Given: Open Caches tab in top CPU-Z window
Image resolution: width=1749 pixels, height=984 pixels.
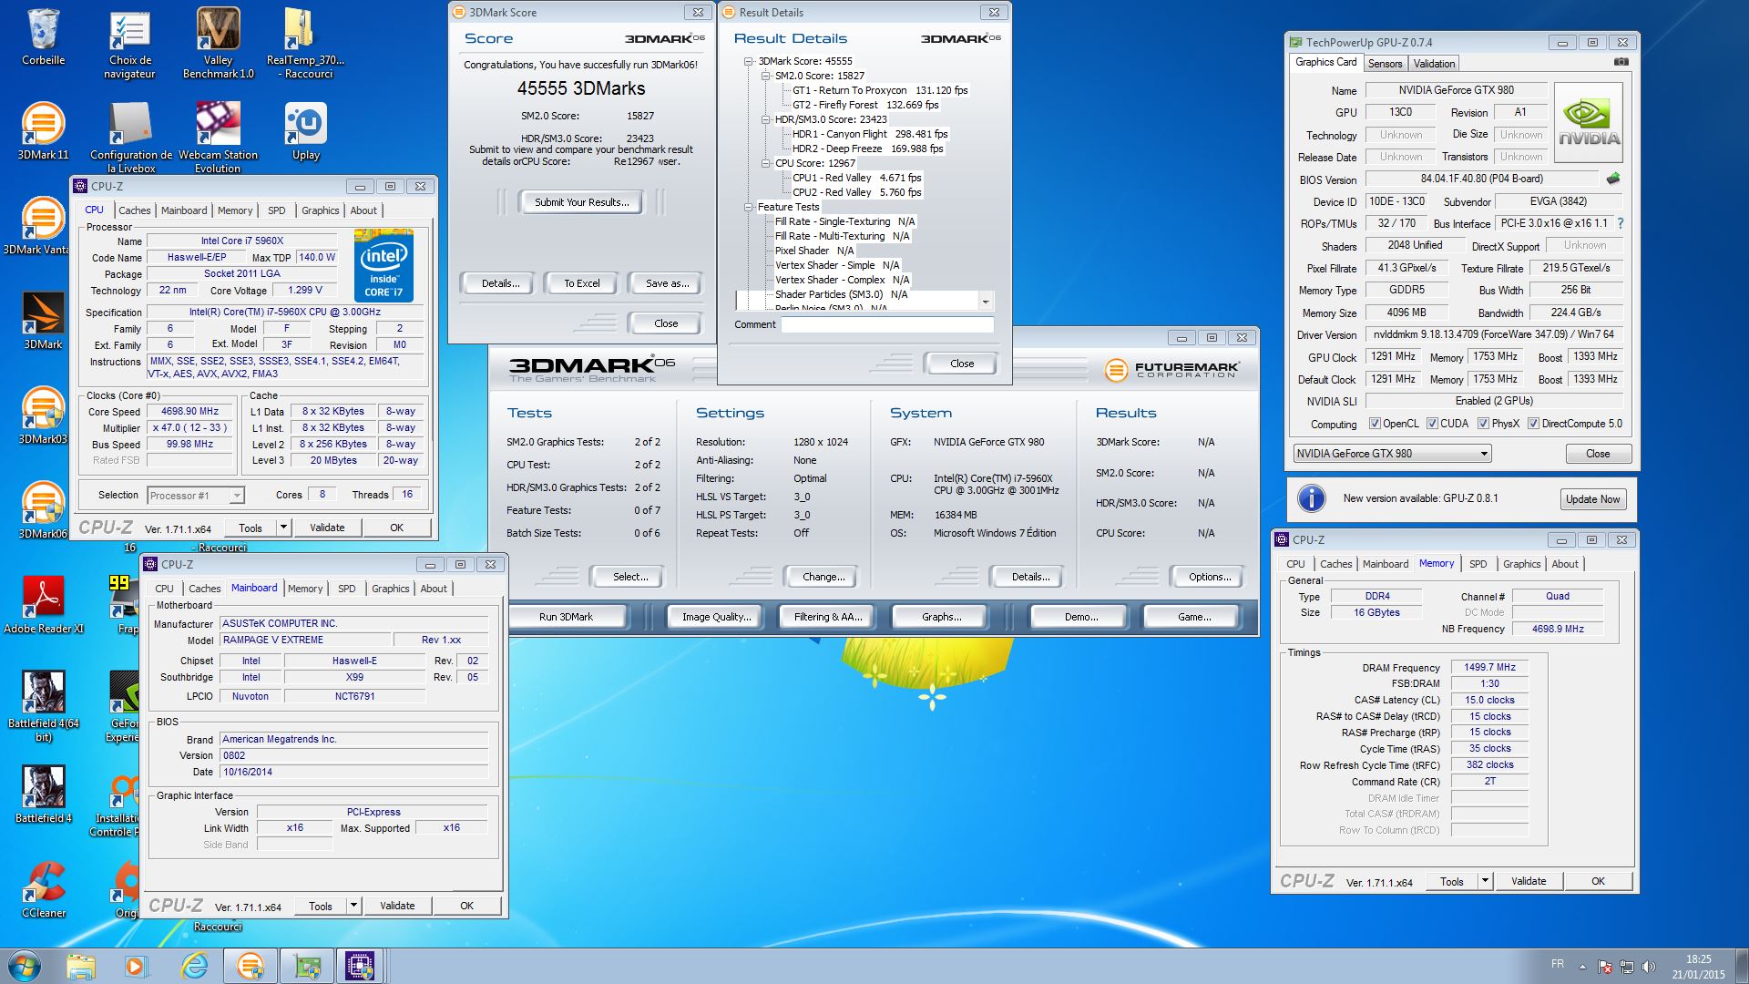Looking at the screenshot, I should (135, 210).
